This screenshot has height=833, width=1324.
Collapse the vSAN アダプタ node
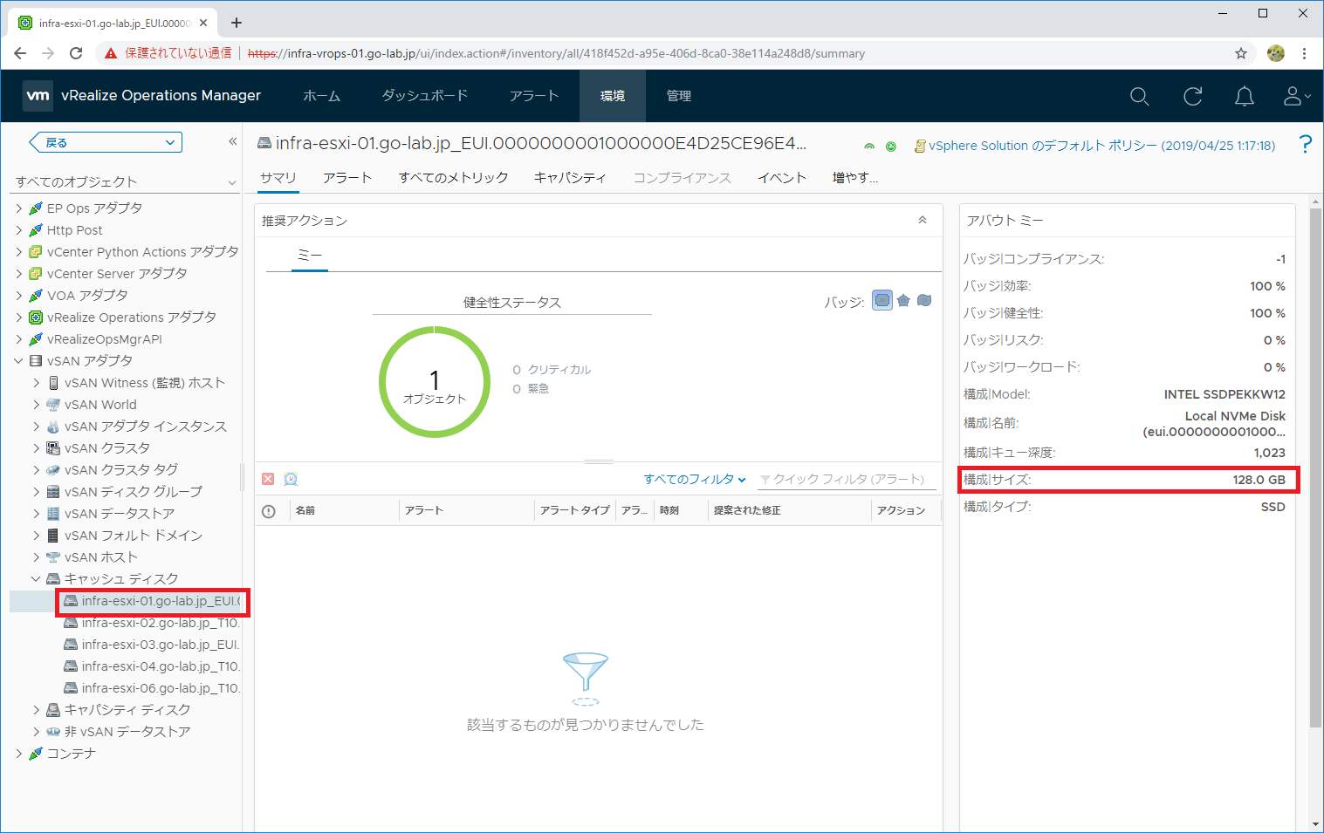pyautogui.click(x=18, y=361)
